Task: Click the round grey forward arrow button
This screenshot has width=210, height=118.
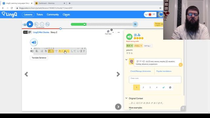Action: tap(118, 107)
